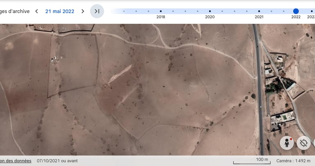315x166 pixels.
Task: Click the 'Caméra : 1 492 m' altitude readout
Action: (x=293, y=161)
